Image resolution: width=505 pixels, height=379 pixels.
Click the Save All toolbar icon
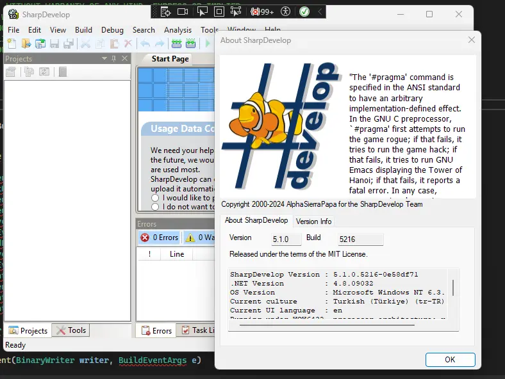(69, 44)
